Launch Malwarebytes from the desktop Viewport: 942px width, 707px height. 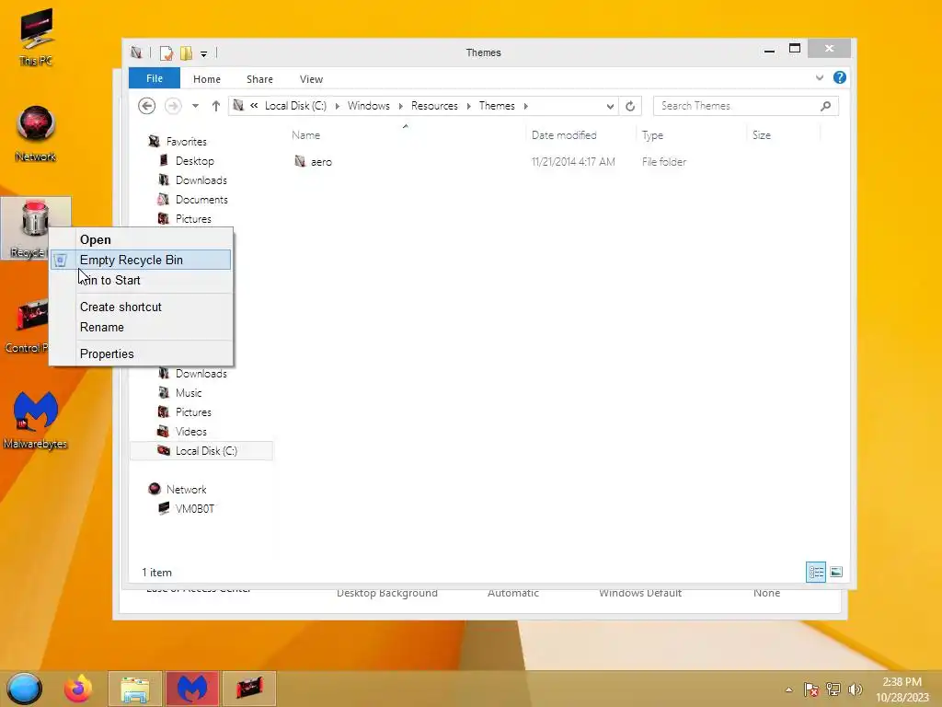pyautogui.click(x=36, y=420)
